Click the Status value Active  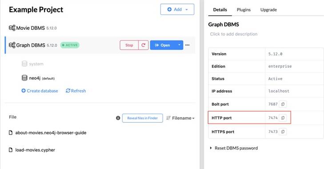[x=275, y=79]
